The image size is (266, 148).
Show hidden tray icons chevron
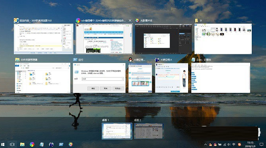coord(206,144)
